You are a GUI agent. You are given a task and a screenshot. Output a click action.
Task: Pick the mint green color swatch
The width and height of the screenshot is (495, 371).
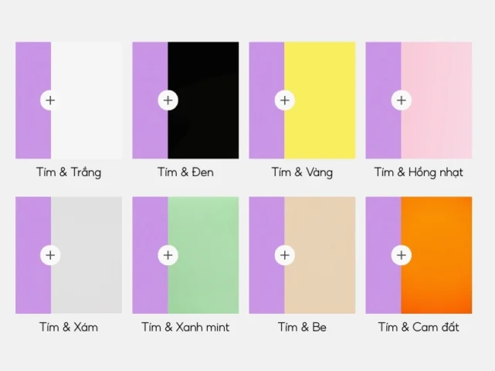203,255
